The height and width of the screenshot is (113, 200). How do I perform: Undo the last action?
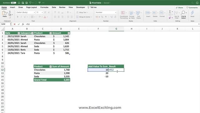click(x=30, y=3)
